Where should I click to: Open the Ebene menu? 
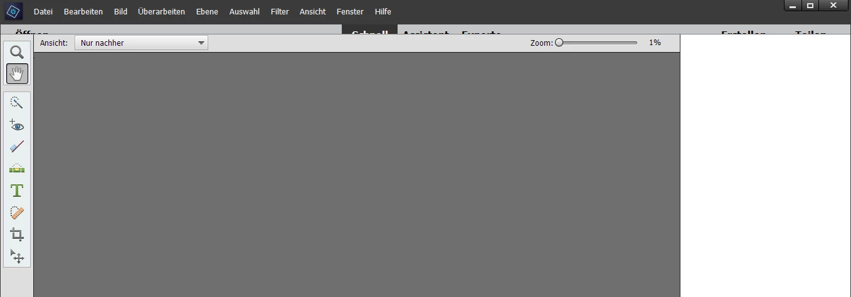click(x=207, y=12)
